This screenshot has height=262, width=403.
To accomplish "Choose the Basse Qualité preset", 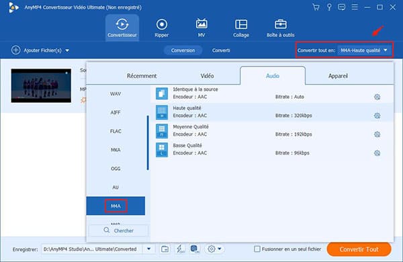I will (272, 150).
